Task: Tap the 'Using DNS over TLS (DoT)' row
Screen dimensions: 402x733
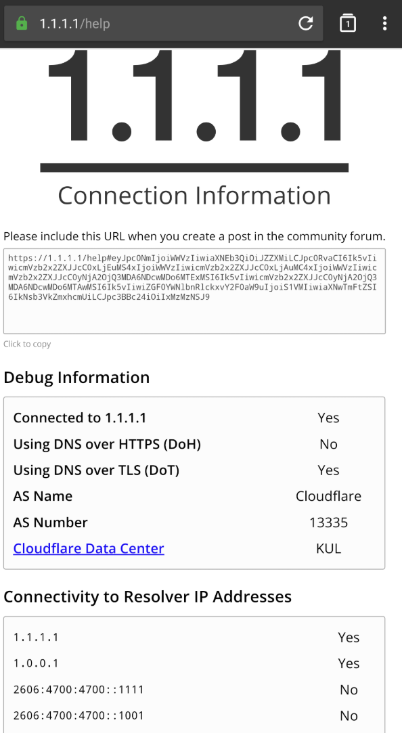Action: pyautogui.click(x=194, y=470)
